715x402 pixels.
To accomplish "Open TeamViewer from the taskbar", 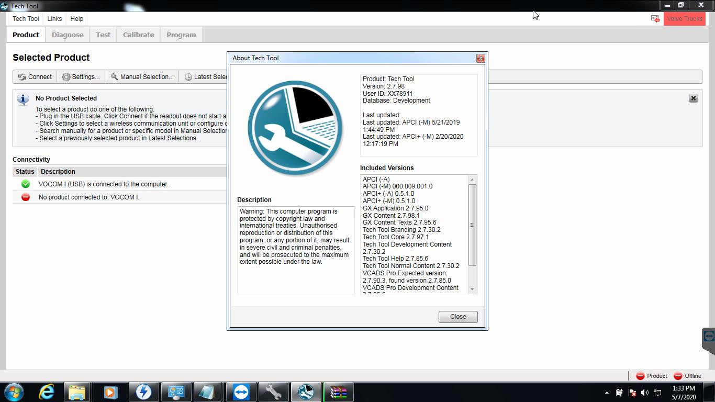I will pyautogui.click(x=241, y=392).
